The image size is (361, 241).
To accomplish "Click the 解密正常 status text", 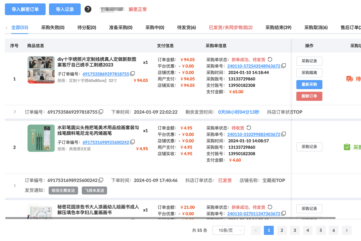I will [x=138, y=9].
